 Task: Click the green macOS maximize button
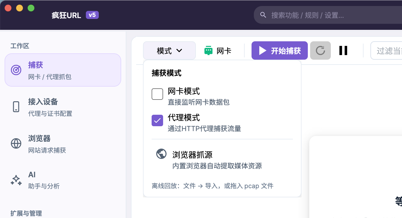point(31,8)
